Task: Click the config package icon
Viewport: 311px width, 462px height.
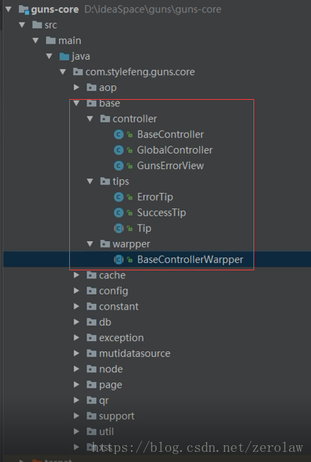Action: pyautogui.click(x=91, y=291)
